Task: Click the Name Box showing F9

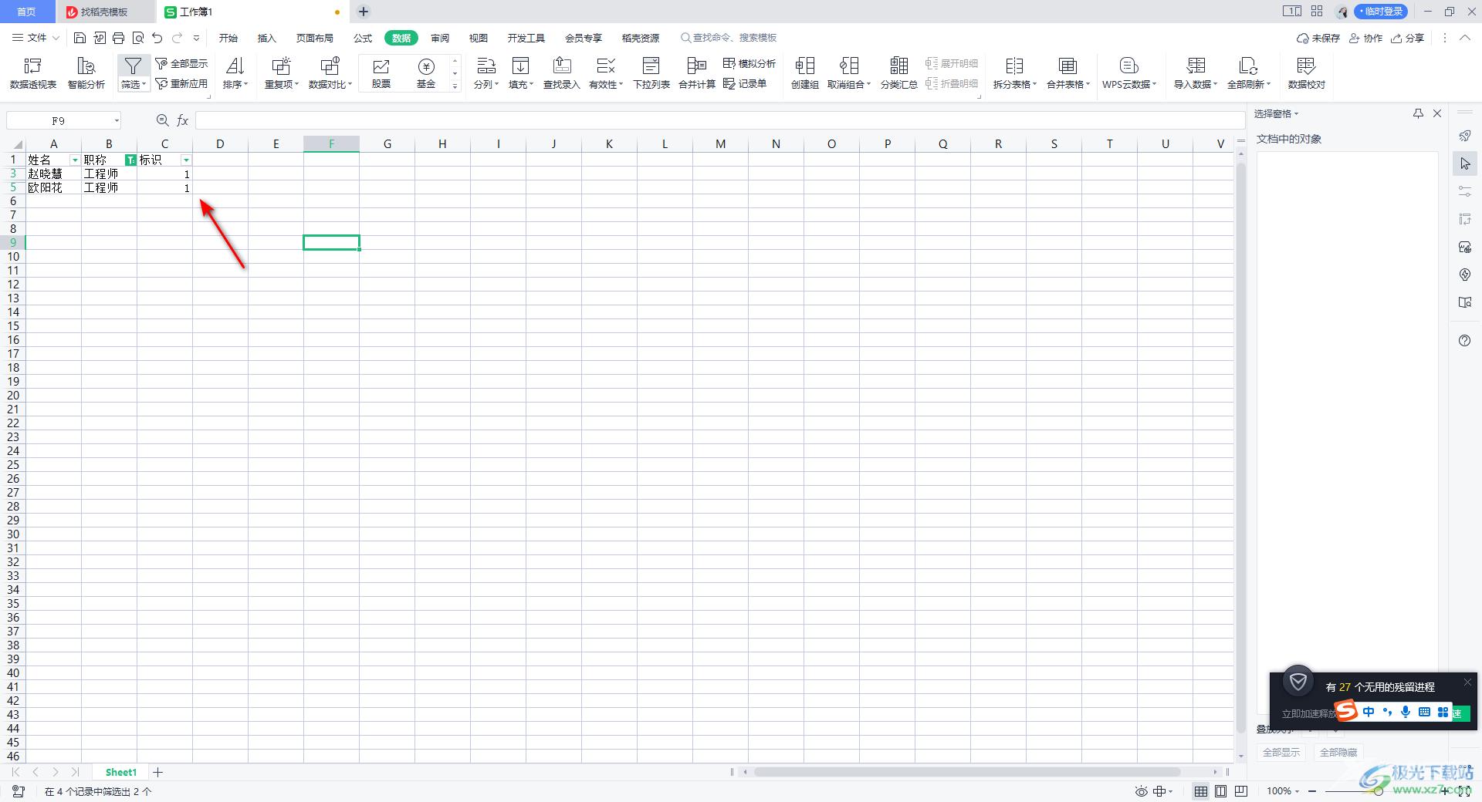Action: (x=64, y=120)
